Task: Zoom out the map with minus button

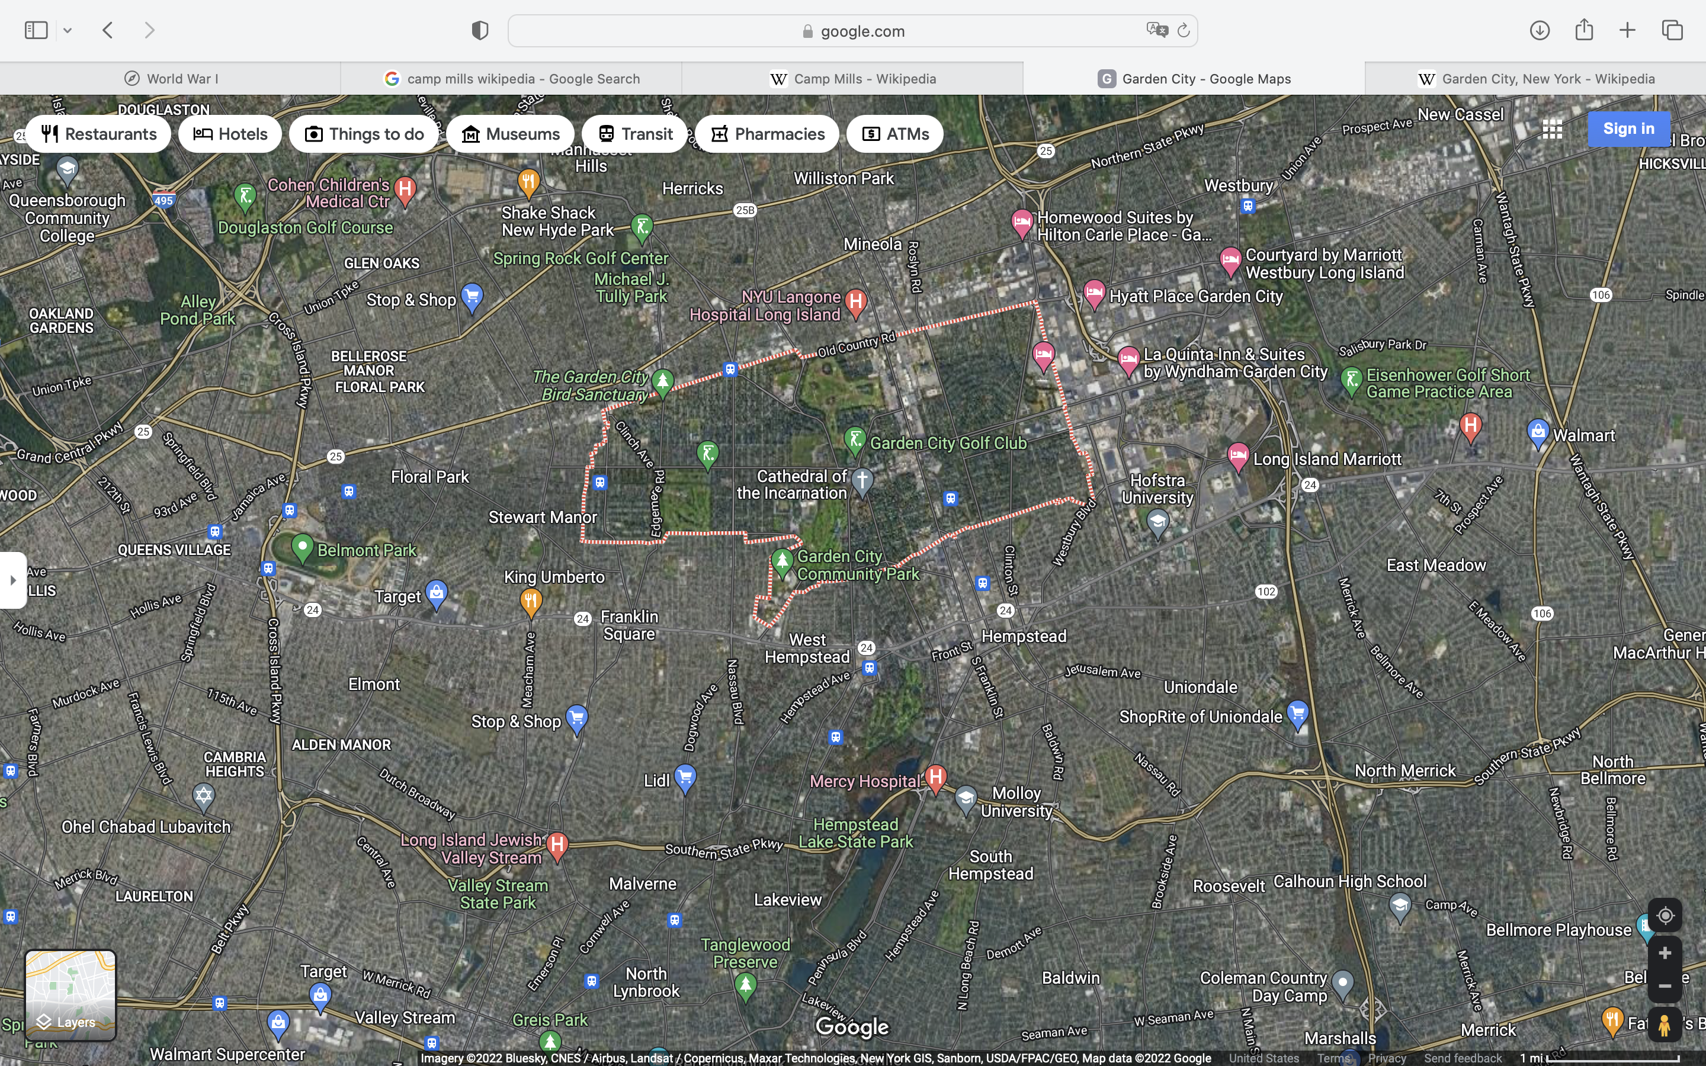Action: pos(1665,985)
